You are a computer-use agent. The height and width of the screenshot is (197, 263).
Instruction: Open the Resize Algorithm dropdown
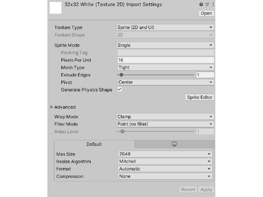click(165, 161)
